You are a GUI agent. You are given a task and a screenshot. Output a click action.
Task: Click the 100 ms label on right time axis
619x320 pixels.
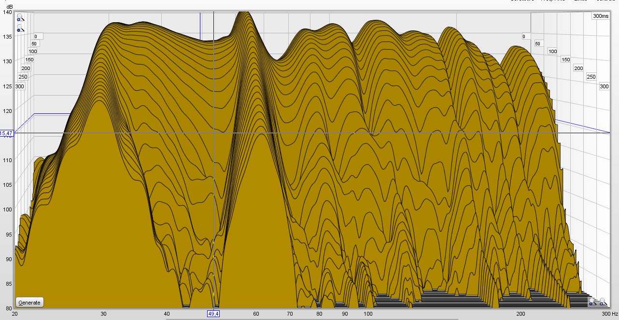[553, 51]
